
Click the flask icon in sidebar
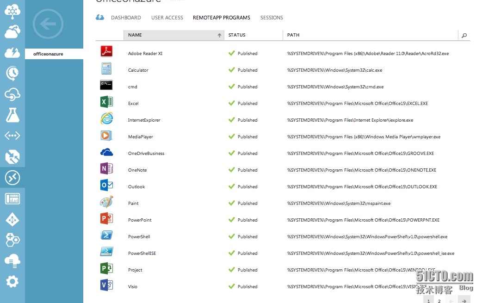(12, 115)
